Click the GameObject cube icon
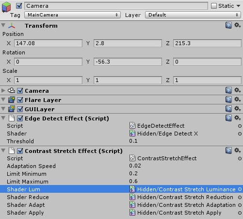 point(6,7)
